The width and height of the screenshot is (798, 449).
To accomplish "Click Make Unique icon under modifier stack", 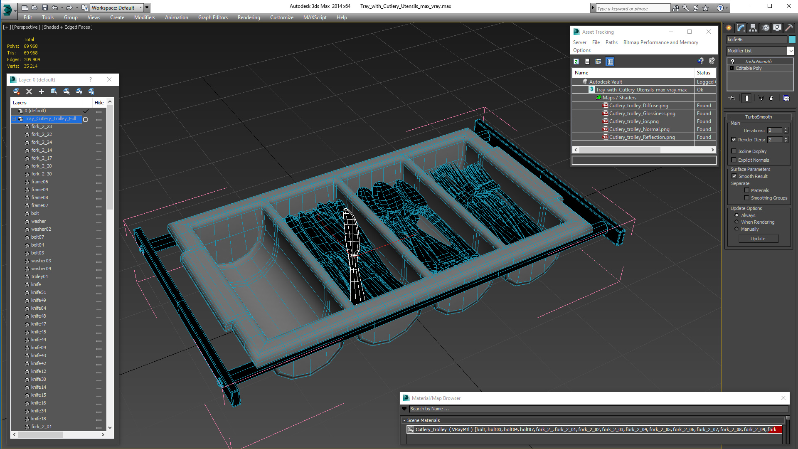I will point(761,98).
